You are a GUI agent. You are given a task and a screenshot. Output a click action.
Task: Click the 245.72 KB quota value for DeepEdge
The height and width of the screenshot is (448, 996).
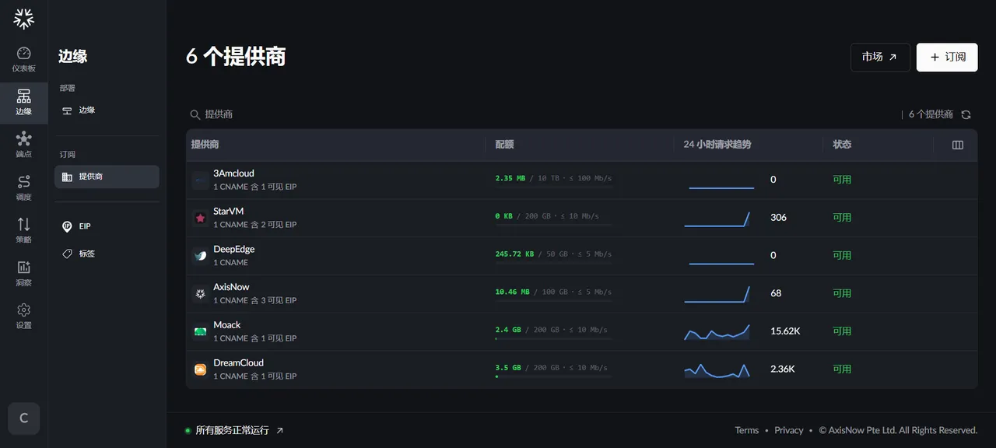514,254
